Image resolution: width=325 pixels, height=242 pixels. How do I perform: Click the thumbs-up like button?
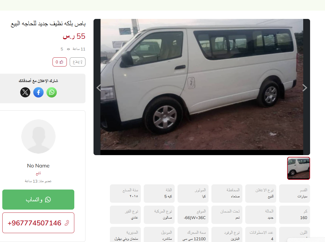[x=60, y=62]
